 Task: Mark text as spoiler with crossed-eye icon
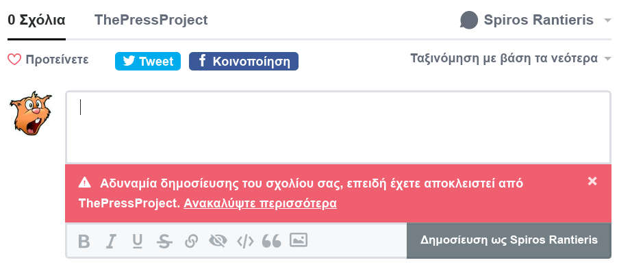[218, 241]
